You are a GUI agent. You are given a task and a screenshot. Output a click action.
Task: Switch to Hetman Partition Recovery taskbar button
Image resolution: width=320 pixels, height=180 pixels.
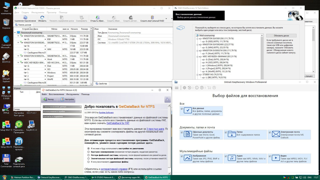point(22,177)
